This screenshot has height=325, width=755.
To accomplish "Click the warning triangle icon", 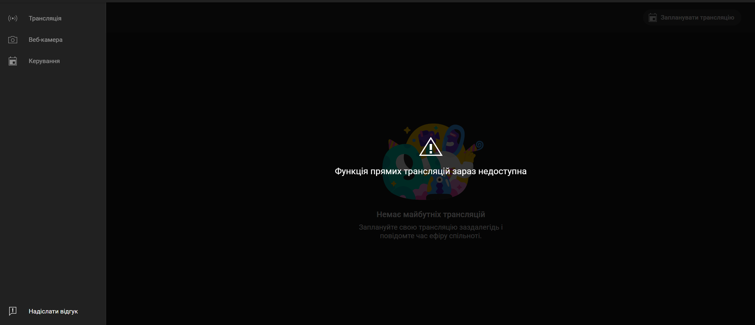I will 431,147.
